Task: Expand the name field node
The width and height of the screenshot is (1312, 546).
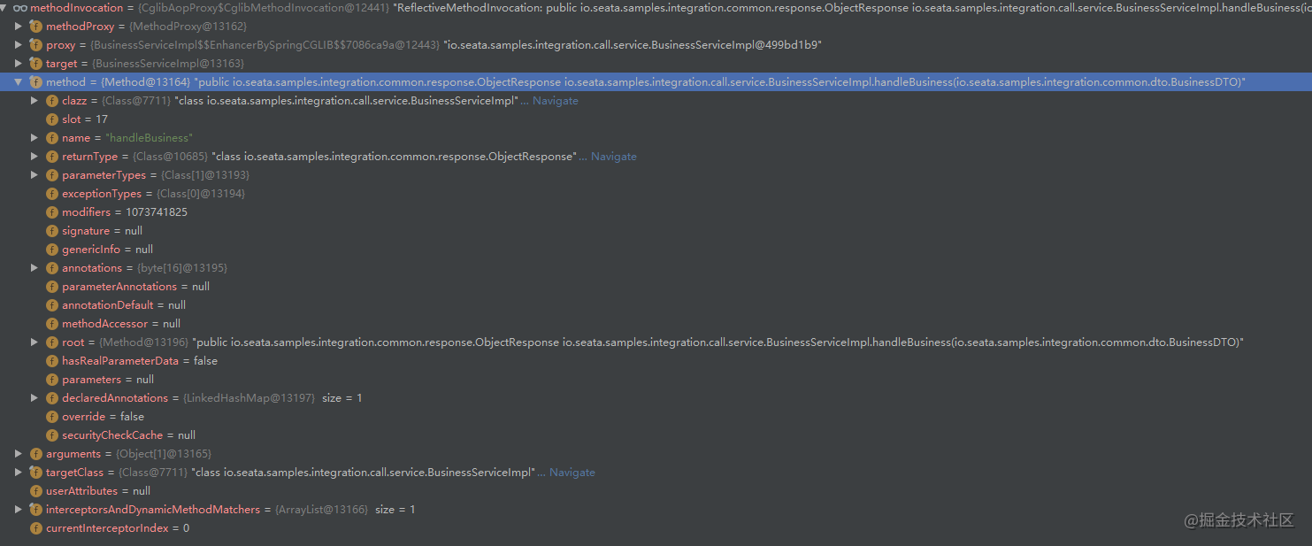Action: point(35,137)
